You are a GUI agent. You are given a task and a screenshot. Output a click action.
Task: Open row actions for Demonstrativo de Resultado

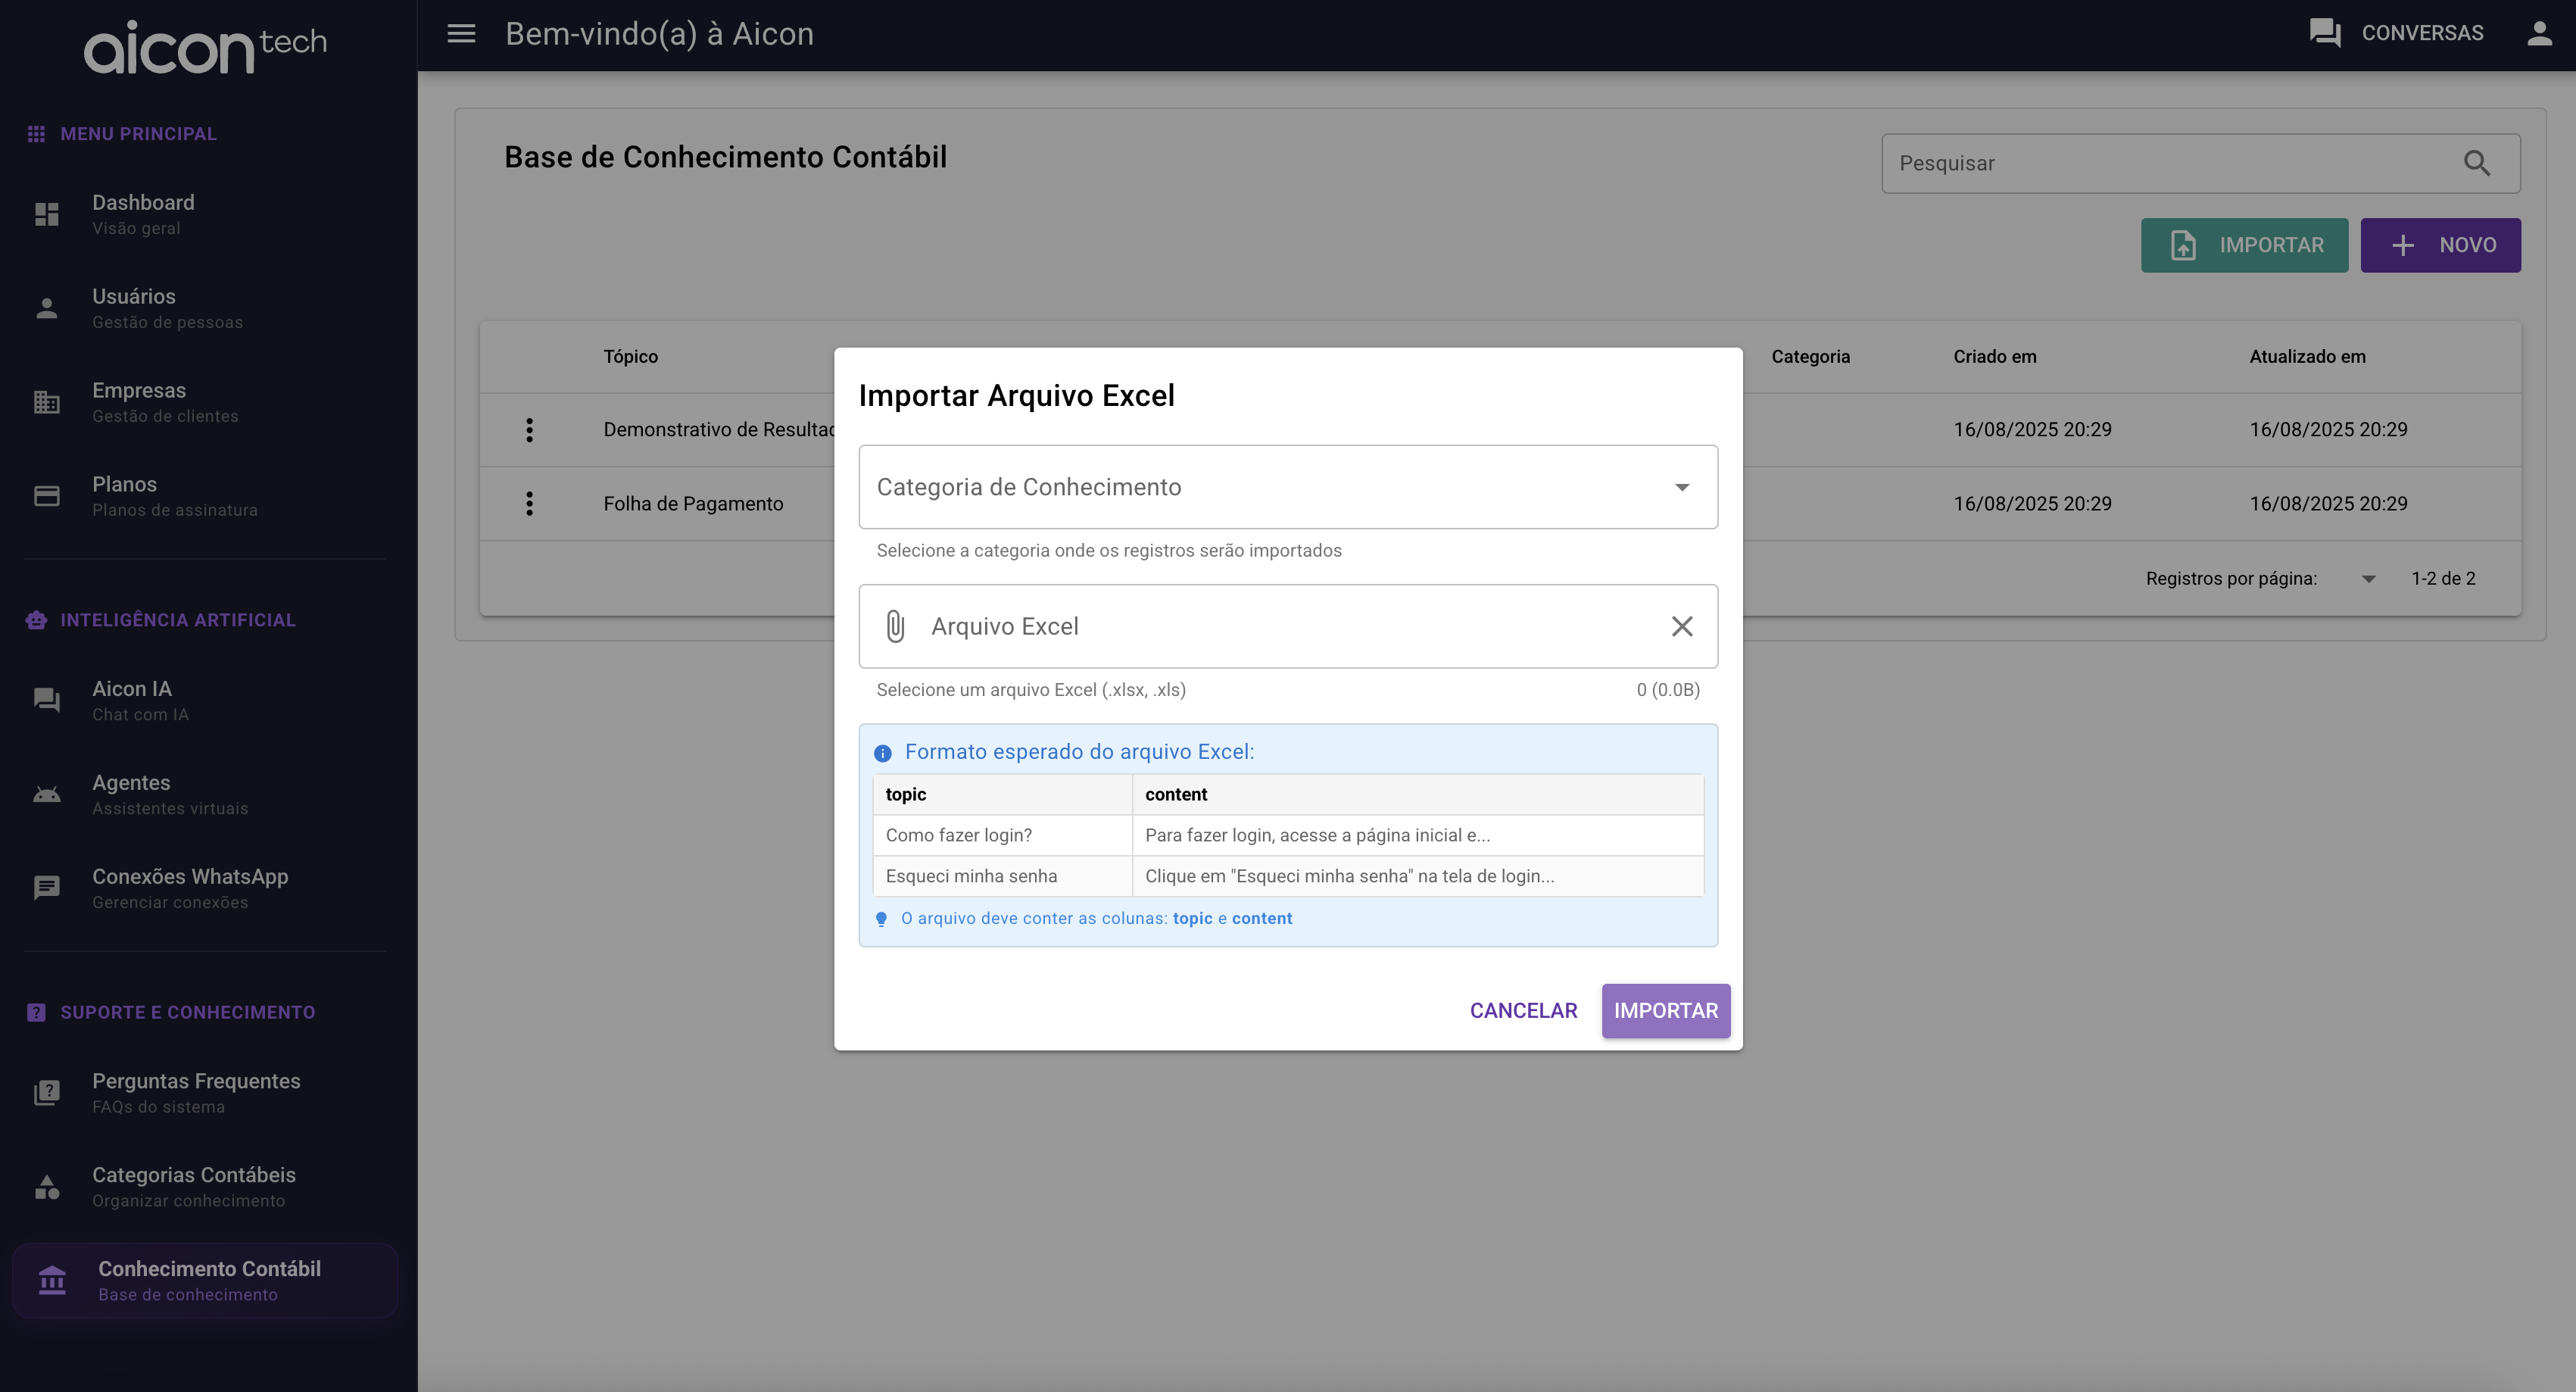tap(529, 430)
